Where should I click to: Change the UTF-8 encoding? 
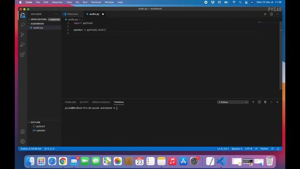point(248,149)
